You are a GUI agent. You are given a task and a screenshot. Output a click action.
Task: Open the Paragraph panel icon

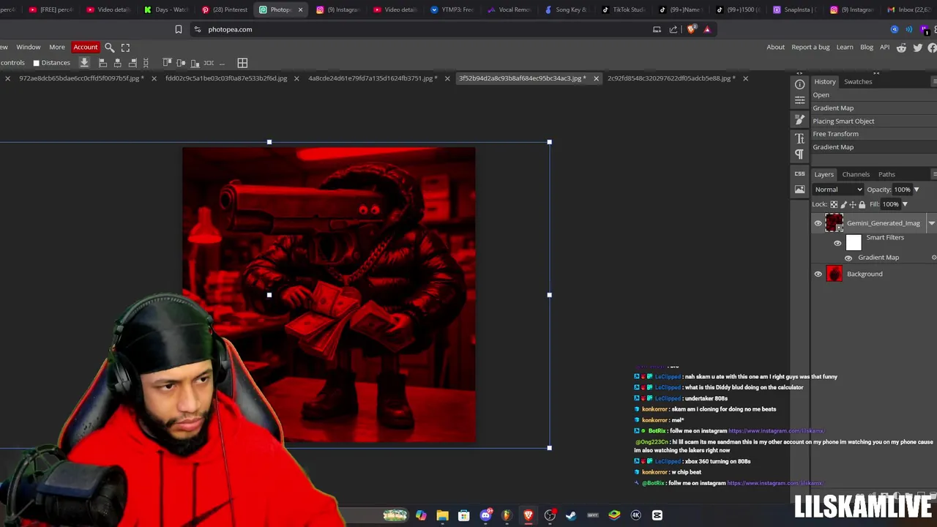799,154
